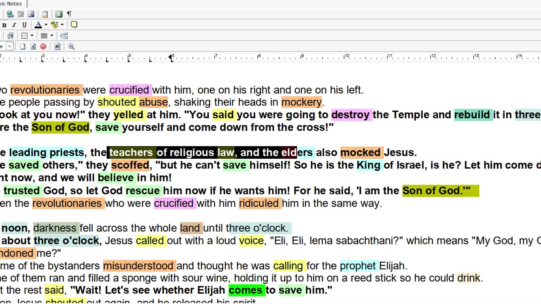Apply the text highlight marker tool
541x304 pixels.
click(x=55, y=25)
